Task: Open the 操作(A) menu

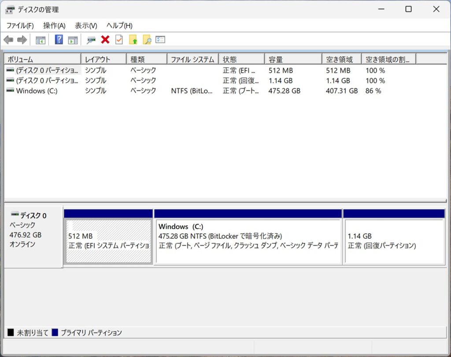Action: click(x=54, y=26)
